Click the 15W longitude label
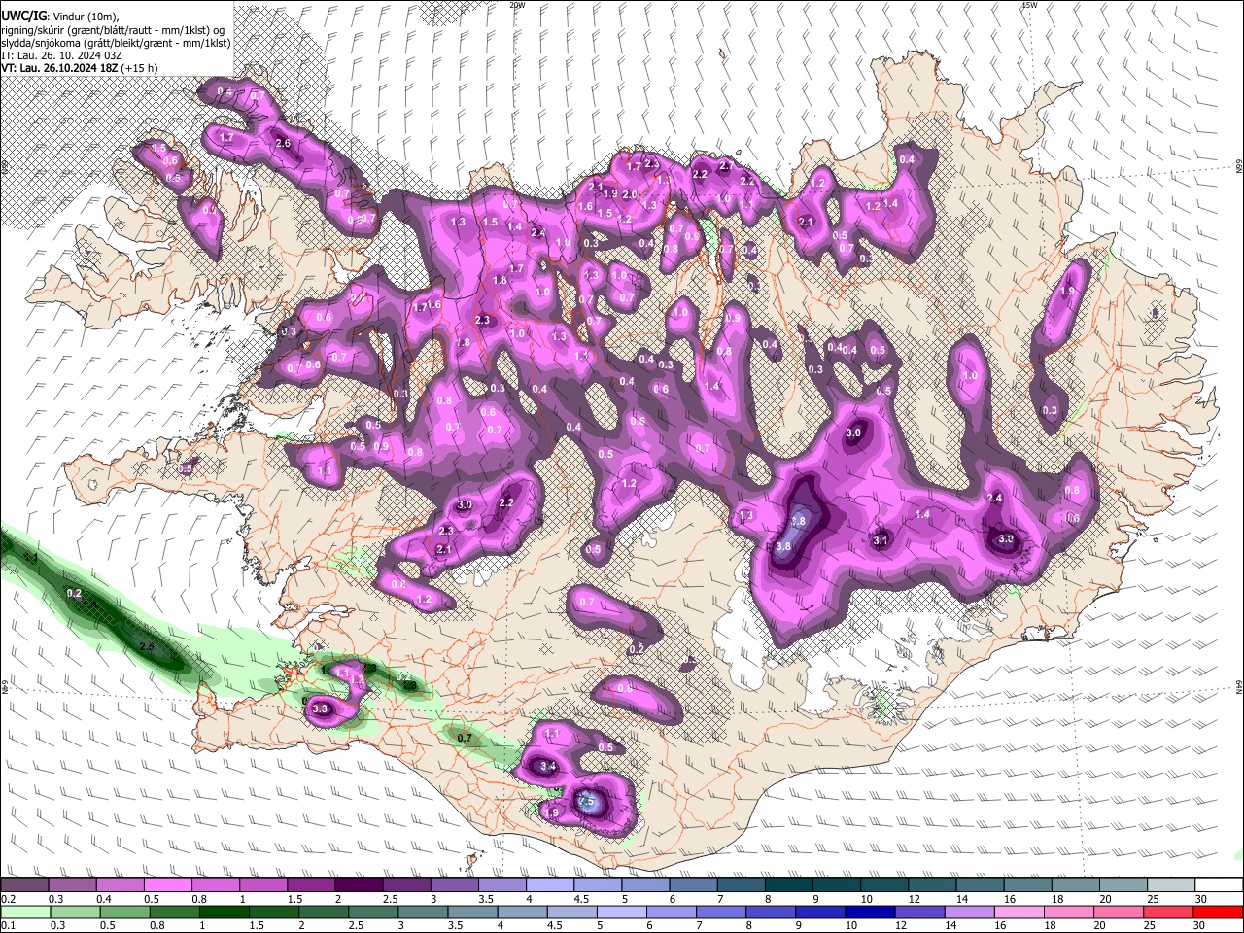The image size is (1244, 933). (x=1029, y=5)
